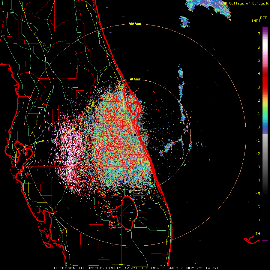Click the 3 value on the color scale
Viewport: 270px width, 270px height.
259,87
